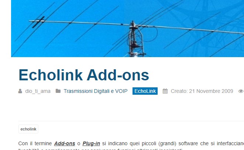Click the calendar icon before Creato date

click(x=165, y=91)
